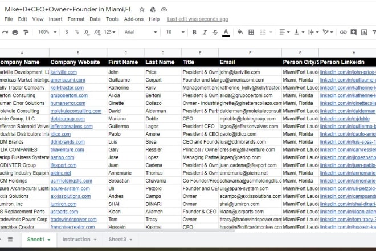Select the Email header cell
Screen dimensions: 376x251
(250, 62)
